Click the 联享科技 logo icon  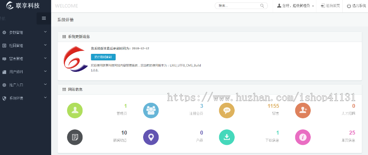10,5
